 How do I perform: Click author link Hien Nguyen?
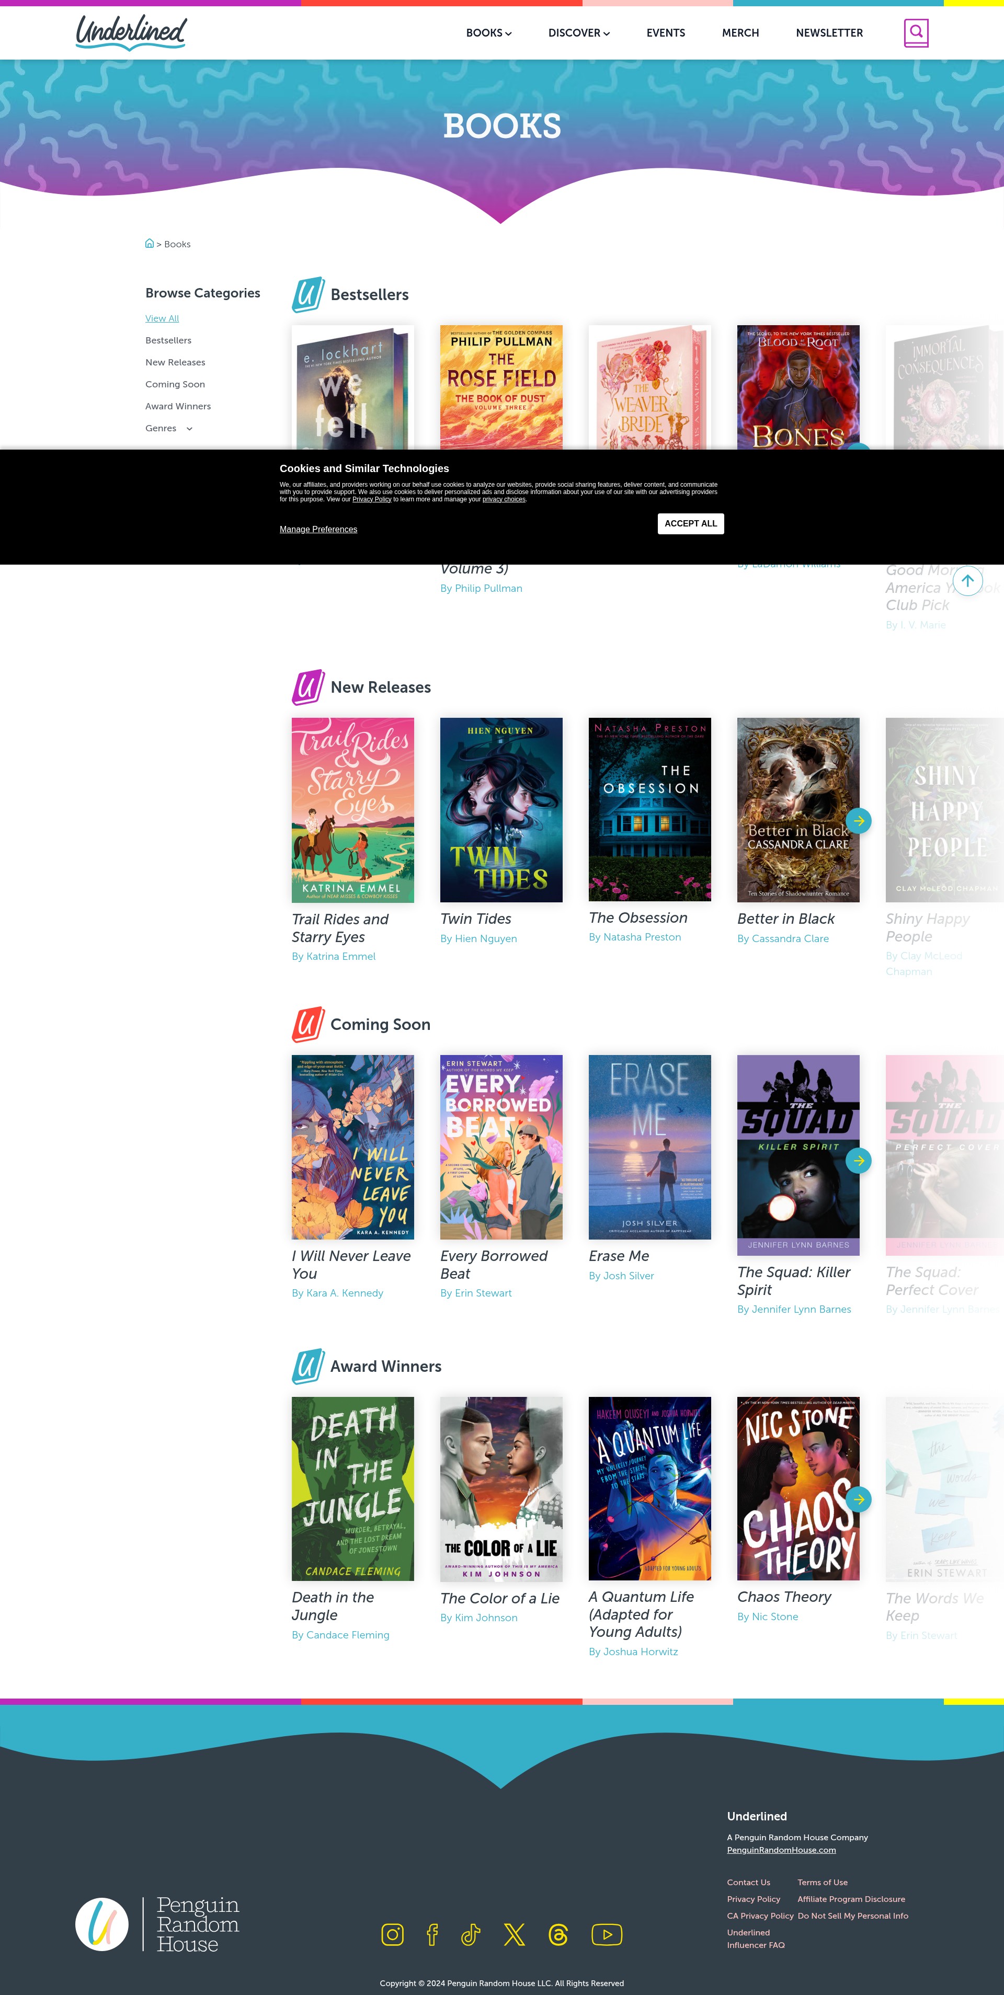click(x=486, y=938)
